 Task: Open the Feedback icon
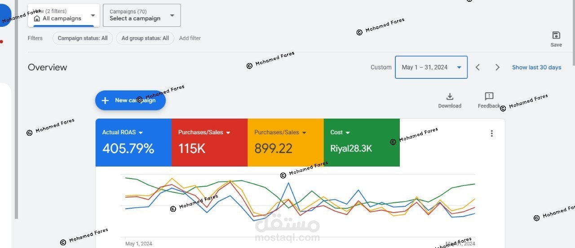[x=489, y=96]
